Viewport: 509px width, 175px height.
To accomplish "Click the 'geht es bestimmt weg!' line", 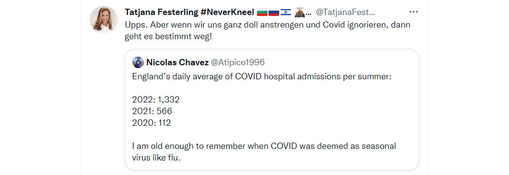I will pyautogui.click(x=169, y=37).
